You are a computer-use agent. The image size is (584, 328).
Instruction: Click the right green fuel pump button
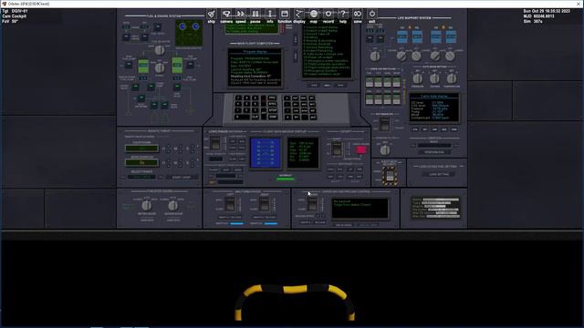click(177, 65)
